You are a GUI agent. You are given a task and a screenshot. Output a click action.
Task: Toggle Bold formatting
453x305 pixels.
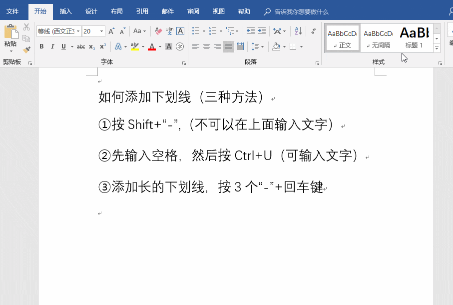click(x=41, y=46)
